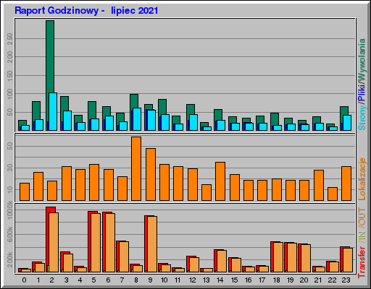Click hour label 14 on x-axis

[x=220, y=280]
